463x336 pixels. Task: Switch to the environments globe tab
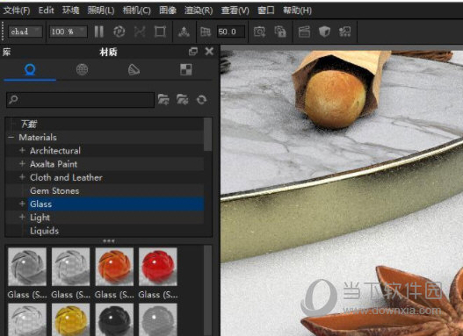click(82, 70)
